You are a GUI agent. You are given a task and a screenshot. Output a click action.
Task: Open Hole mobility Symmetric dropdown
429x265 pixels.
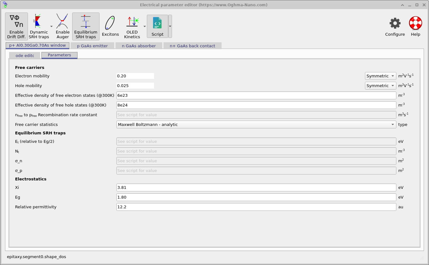pyautogui.click(x=381, y=86)
